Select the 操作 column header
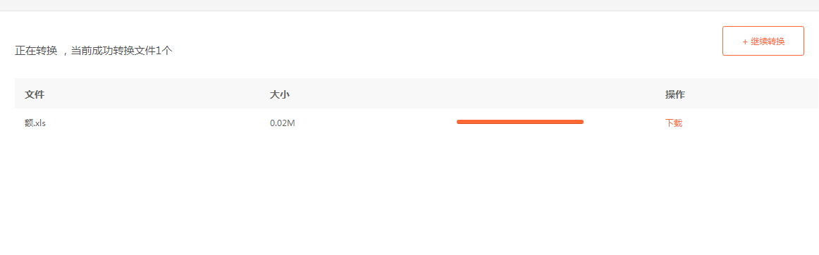 [x=675, y=94]
